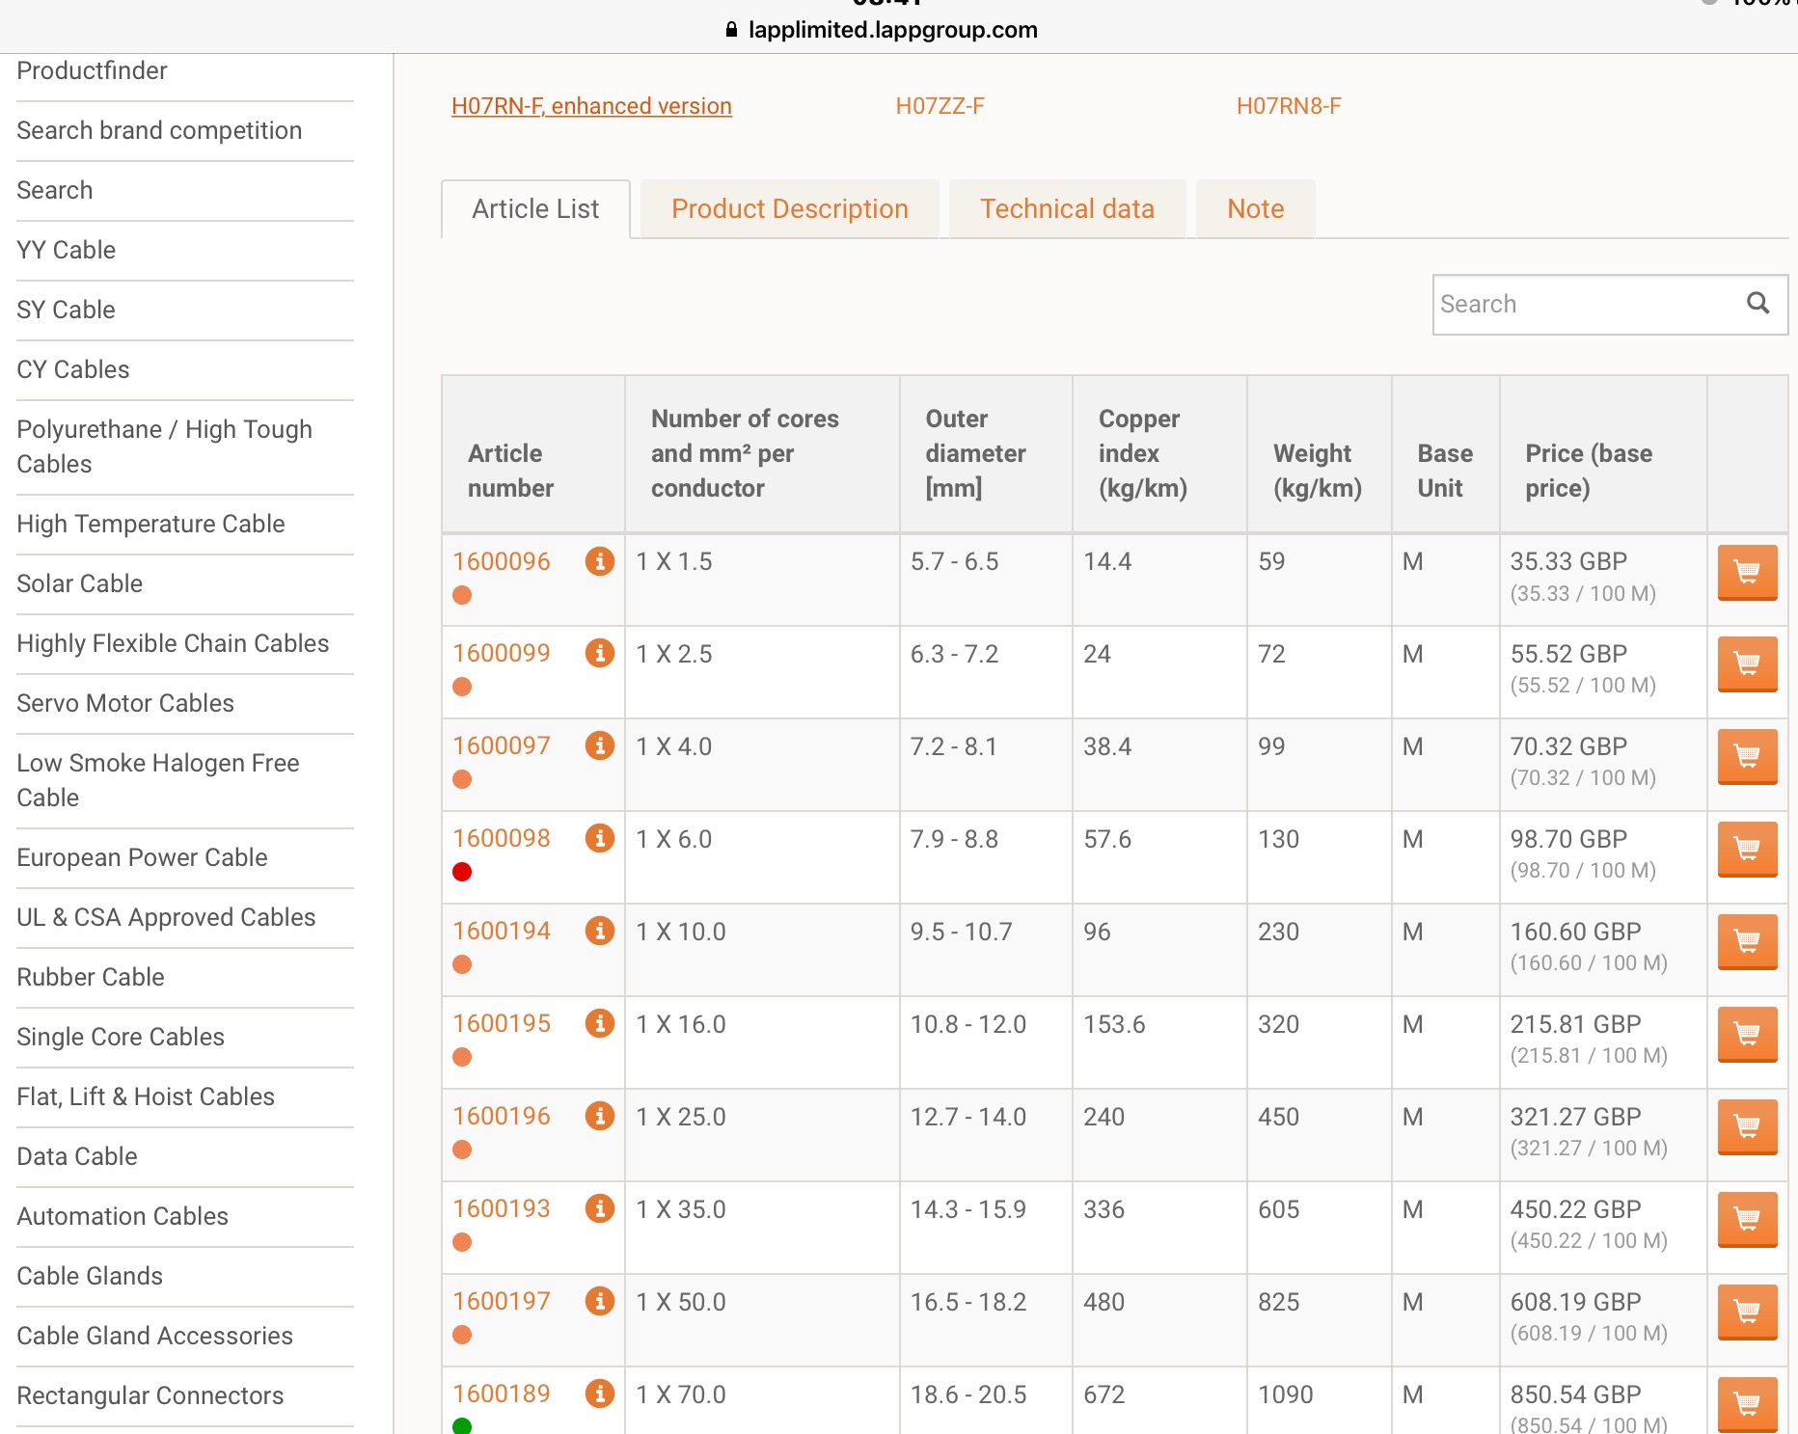
Task: Add article 1600096 to cart
Action: (x=1747, y=572)
